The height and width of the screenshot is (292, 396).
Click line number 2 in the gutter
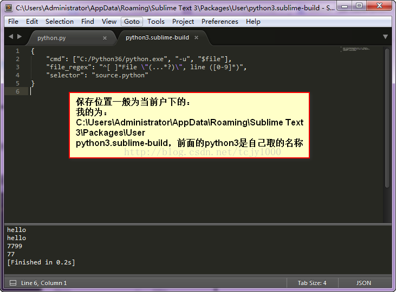click(17, 59)
